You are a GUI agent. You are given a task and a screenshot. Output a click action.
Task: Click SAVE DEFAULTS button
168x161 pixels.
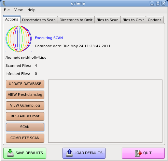tap(25, 153)
